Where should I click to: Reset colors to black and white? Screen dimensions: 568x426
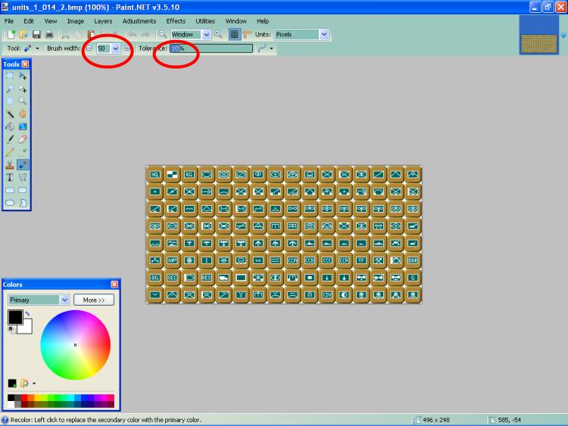(x=11, y=329)
